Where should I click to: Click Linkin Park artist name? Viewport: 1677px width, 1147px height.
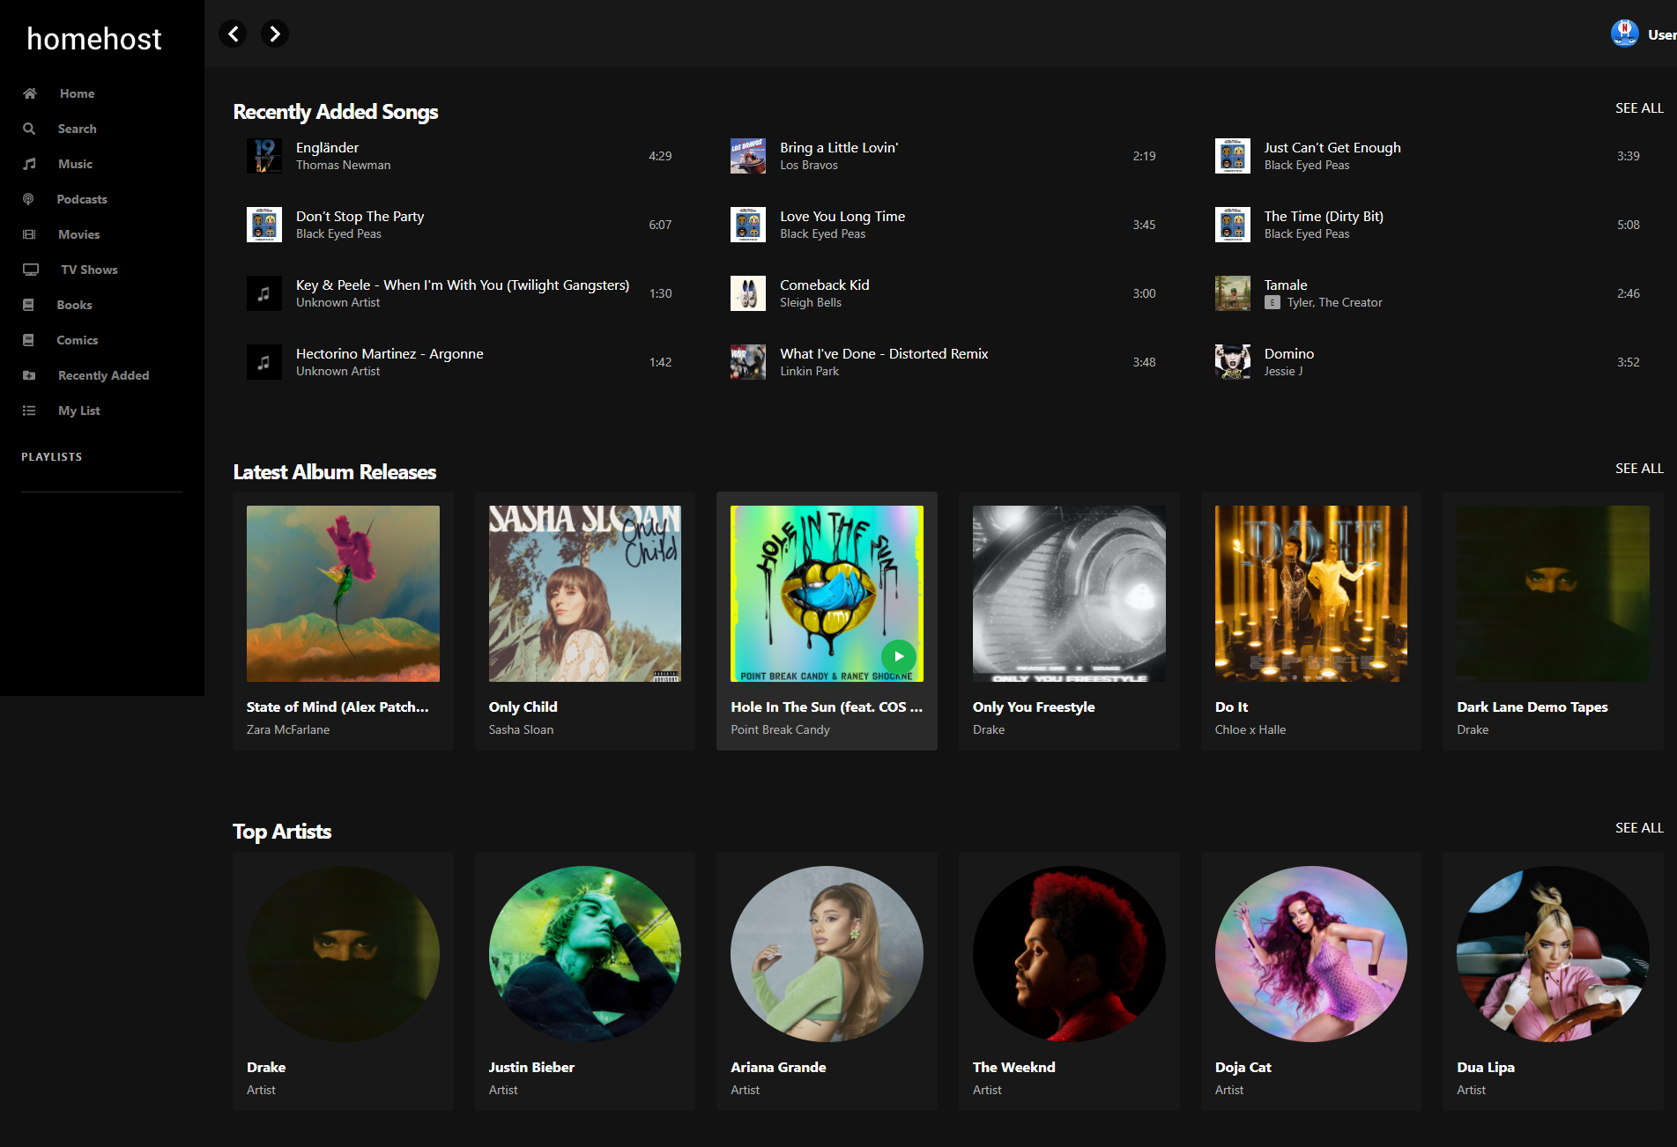pyautogui.click(x=809, y=371)
